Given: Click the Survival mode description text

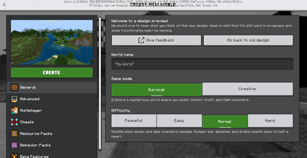Looking at the screenshot, I should [x=180, y=100].
